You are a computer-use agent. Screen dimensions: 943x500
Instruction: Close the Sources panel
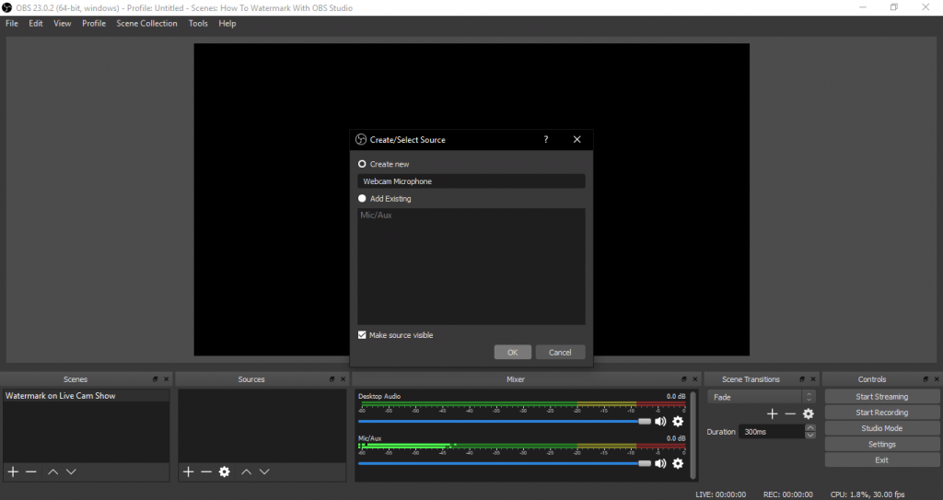click(343, 379)
